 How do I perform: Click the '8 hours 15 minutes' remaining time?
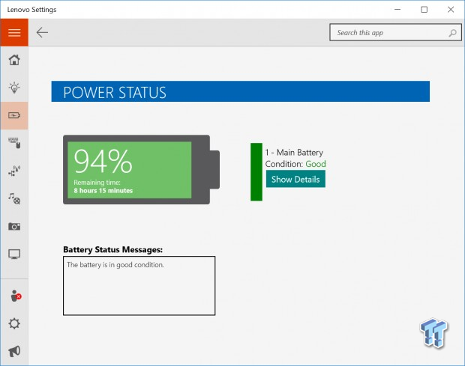(103, 191)
